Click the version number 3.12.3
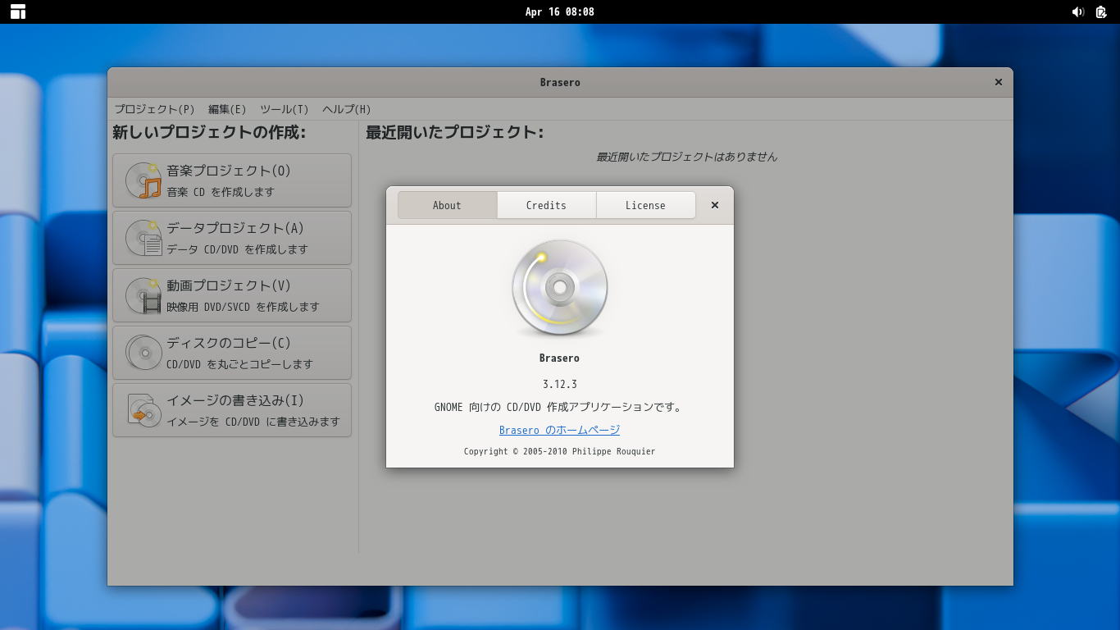 (560, 384)
